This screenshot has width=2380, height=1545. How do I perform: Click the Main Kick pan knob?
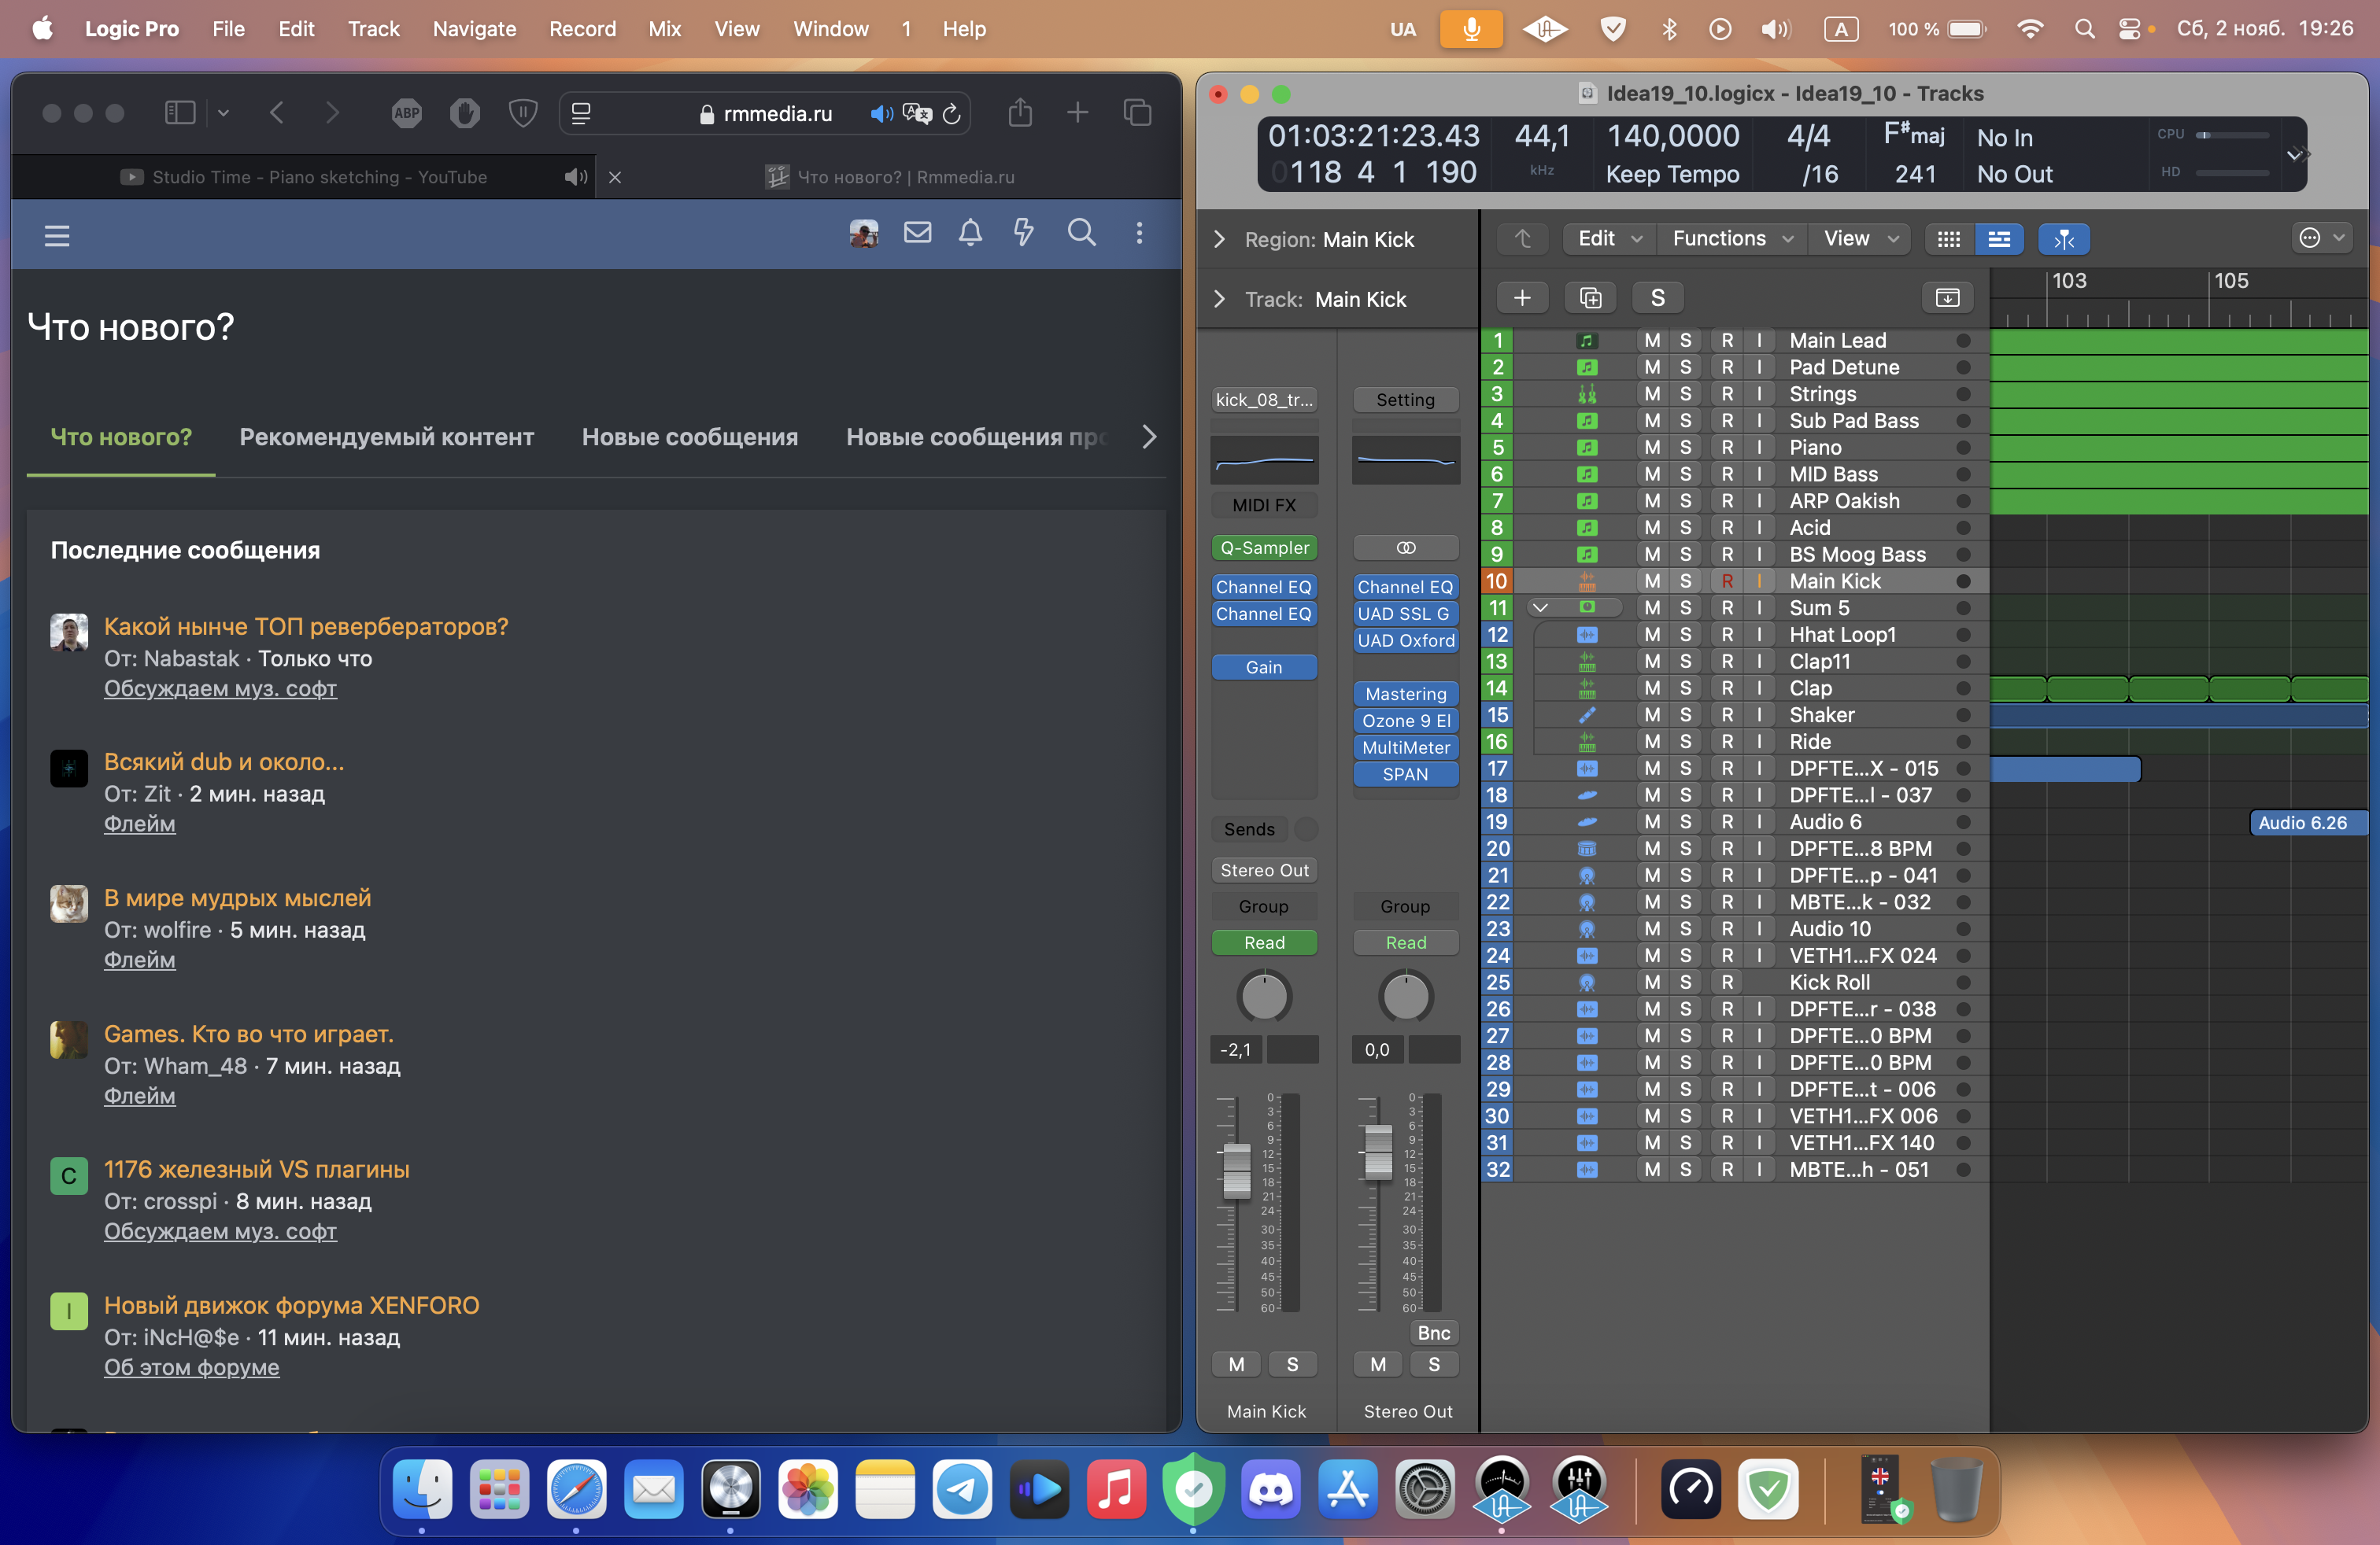click(1264, 997)
